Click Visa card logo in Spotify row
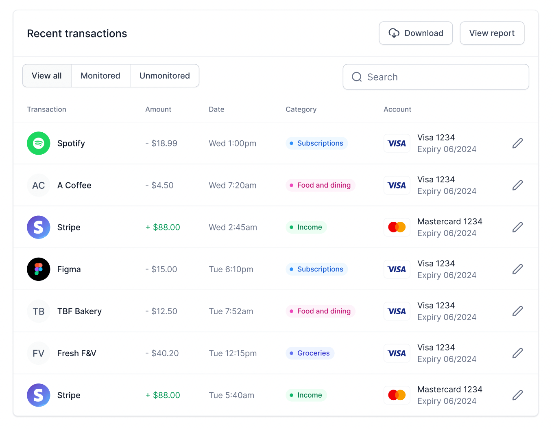Viewport: 554px width, 429px height. [x=397, y=143]
